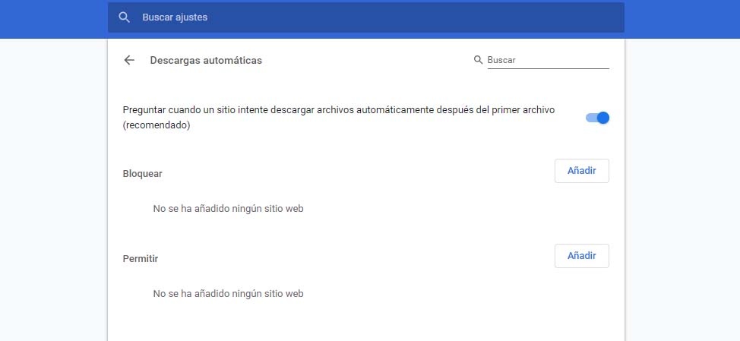Go back using the left arrow icon
740x341 pixels.
[129, 60]
